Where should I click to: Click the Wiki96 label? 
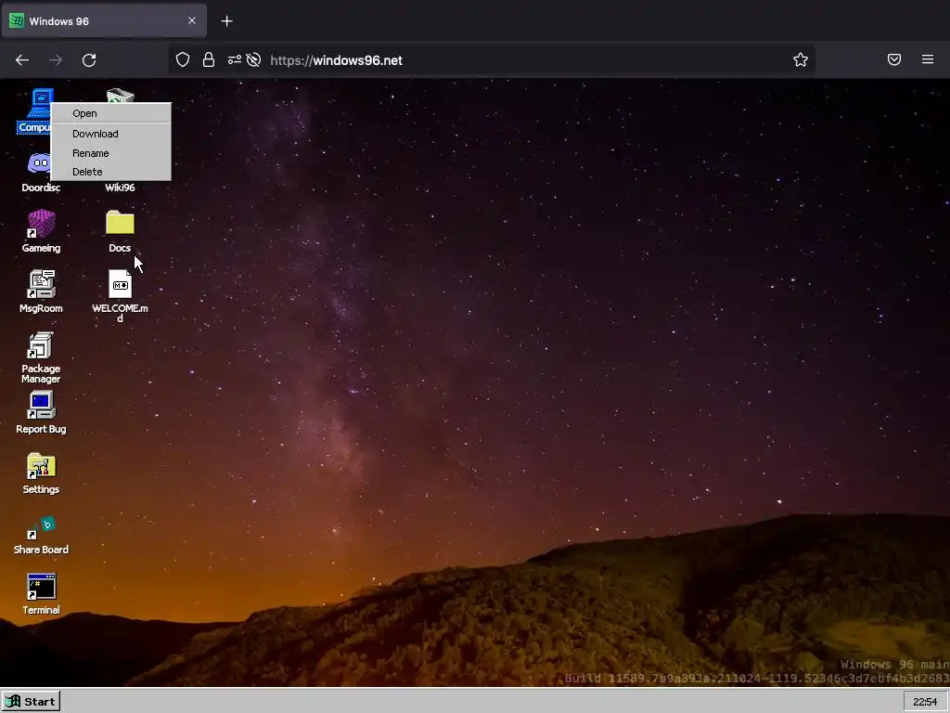click(x=120, y=188)
